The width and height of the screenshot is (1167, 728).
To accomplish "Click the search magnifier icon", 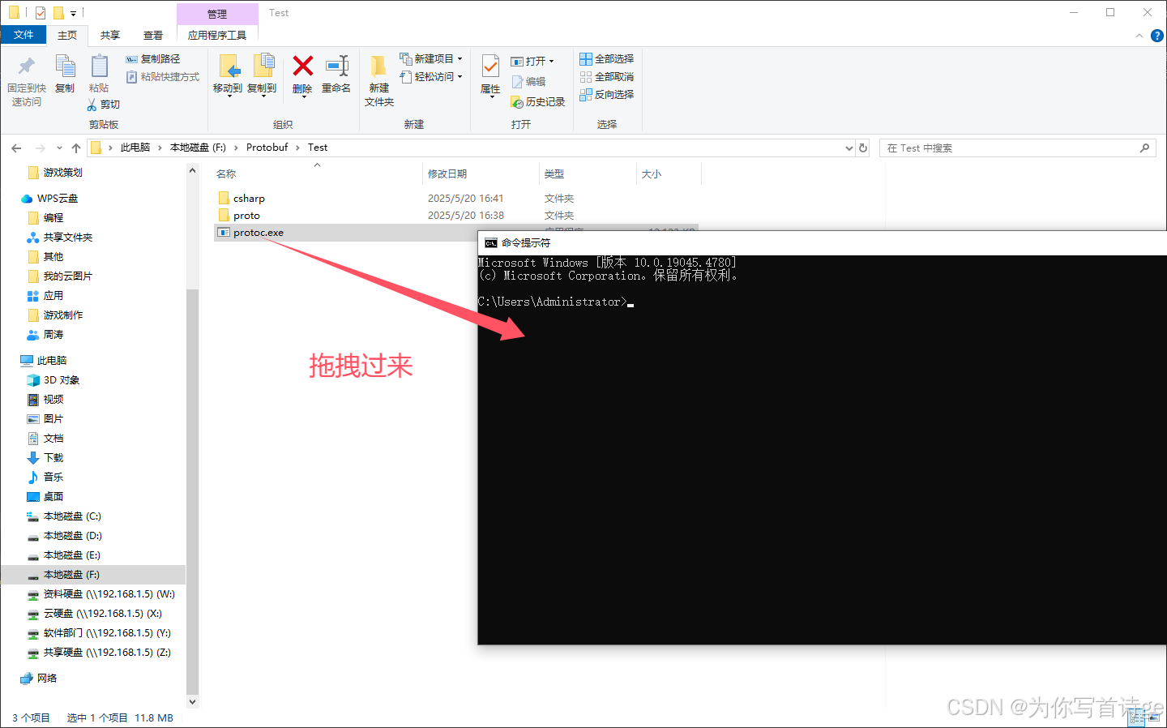I will (x=1144, y=148).
